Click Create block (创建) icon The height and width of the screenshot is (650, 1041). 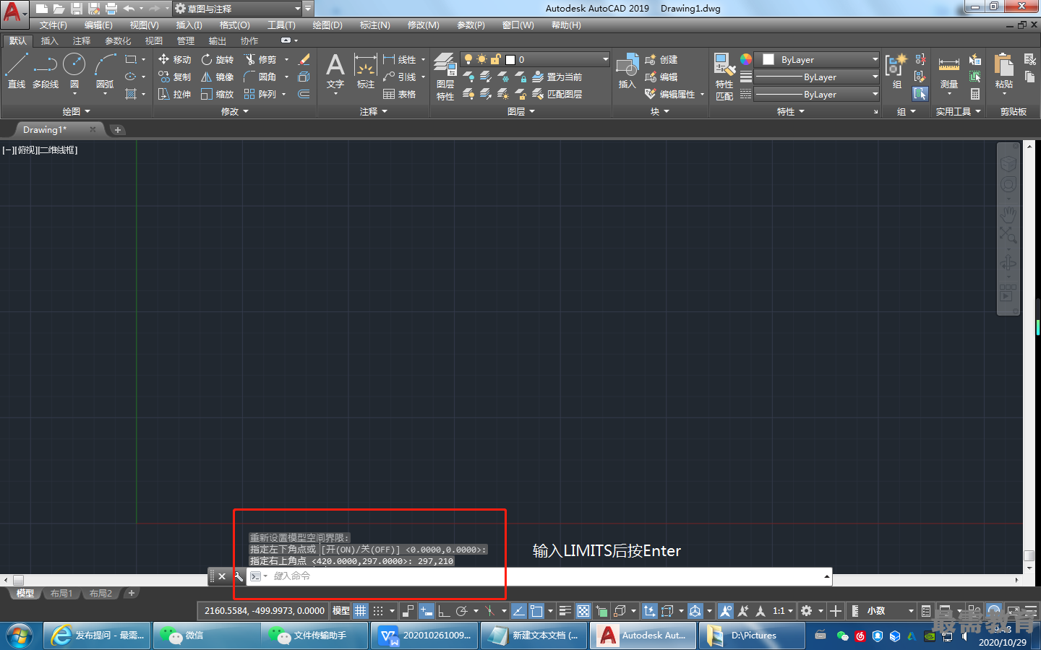661,59
